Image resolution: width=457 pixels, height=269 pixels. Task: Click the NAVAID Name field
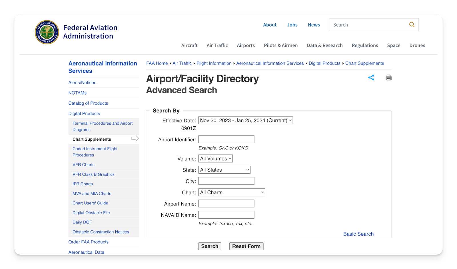point(226,215)
